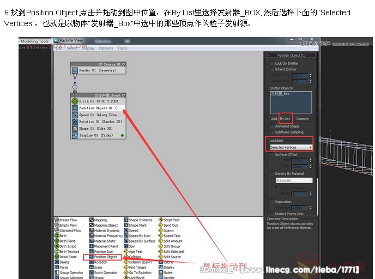Click the Preset Flow icon in depot
Screen dimensions: 375x279
(x=57, y=220)
